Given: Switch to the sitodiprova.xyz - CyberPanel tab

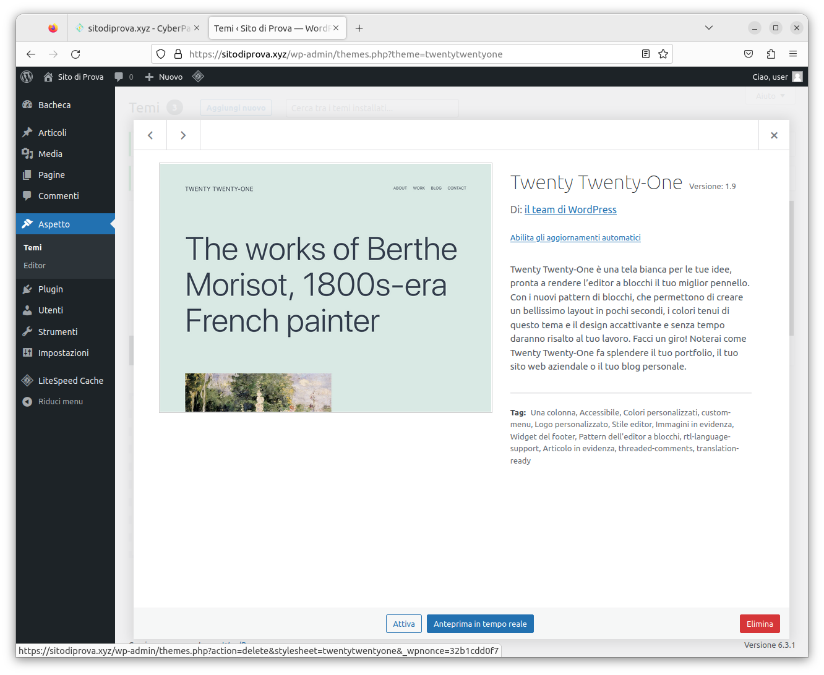Looking at the screenshot, I should tap(137, 28).
